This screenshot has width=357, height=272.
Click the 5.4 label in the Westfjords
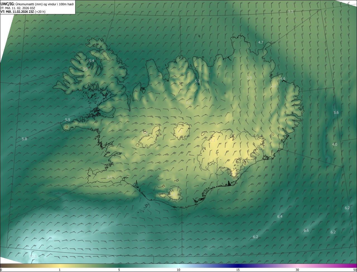pos(91,61)
